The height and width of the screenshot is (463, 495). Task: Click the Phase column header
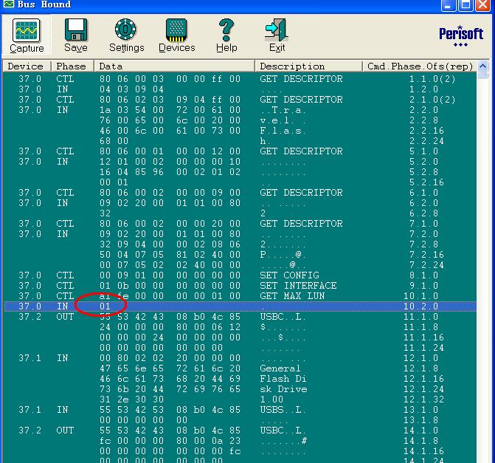[72, 66]
